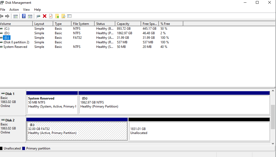This screenshot has height=157, width=276.
Task: Open the File menu
Action: coord(3,10)
